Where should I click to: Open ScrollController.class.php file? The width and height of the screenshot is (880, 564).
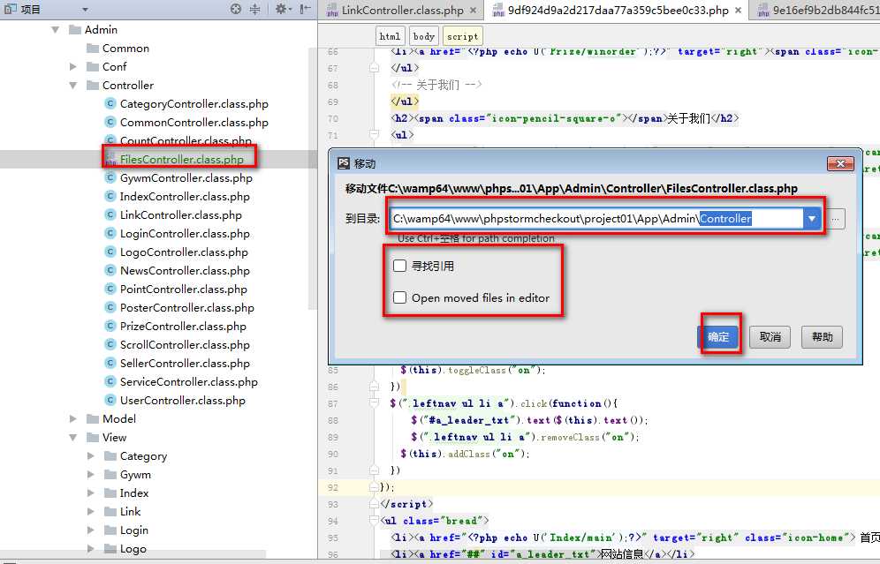tap(178, 344)
